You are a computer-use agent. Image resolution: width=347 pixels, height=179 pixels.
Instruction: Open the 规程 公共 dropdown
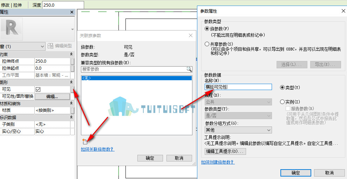tap(238, 102)
